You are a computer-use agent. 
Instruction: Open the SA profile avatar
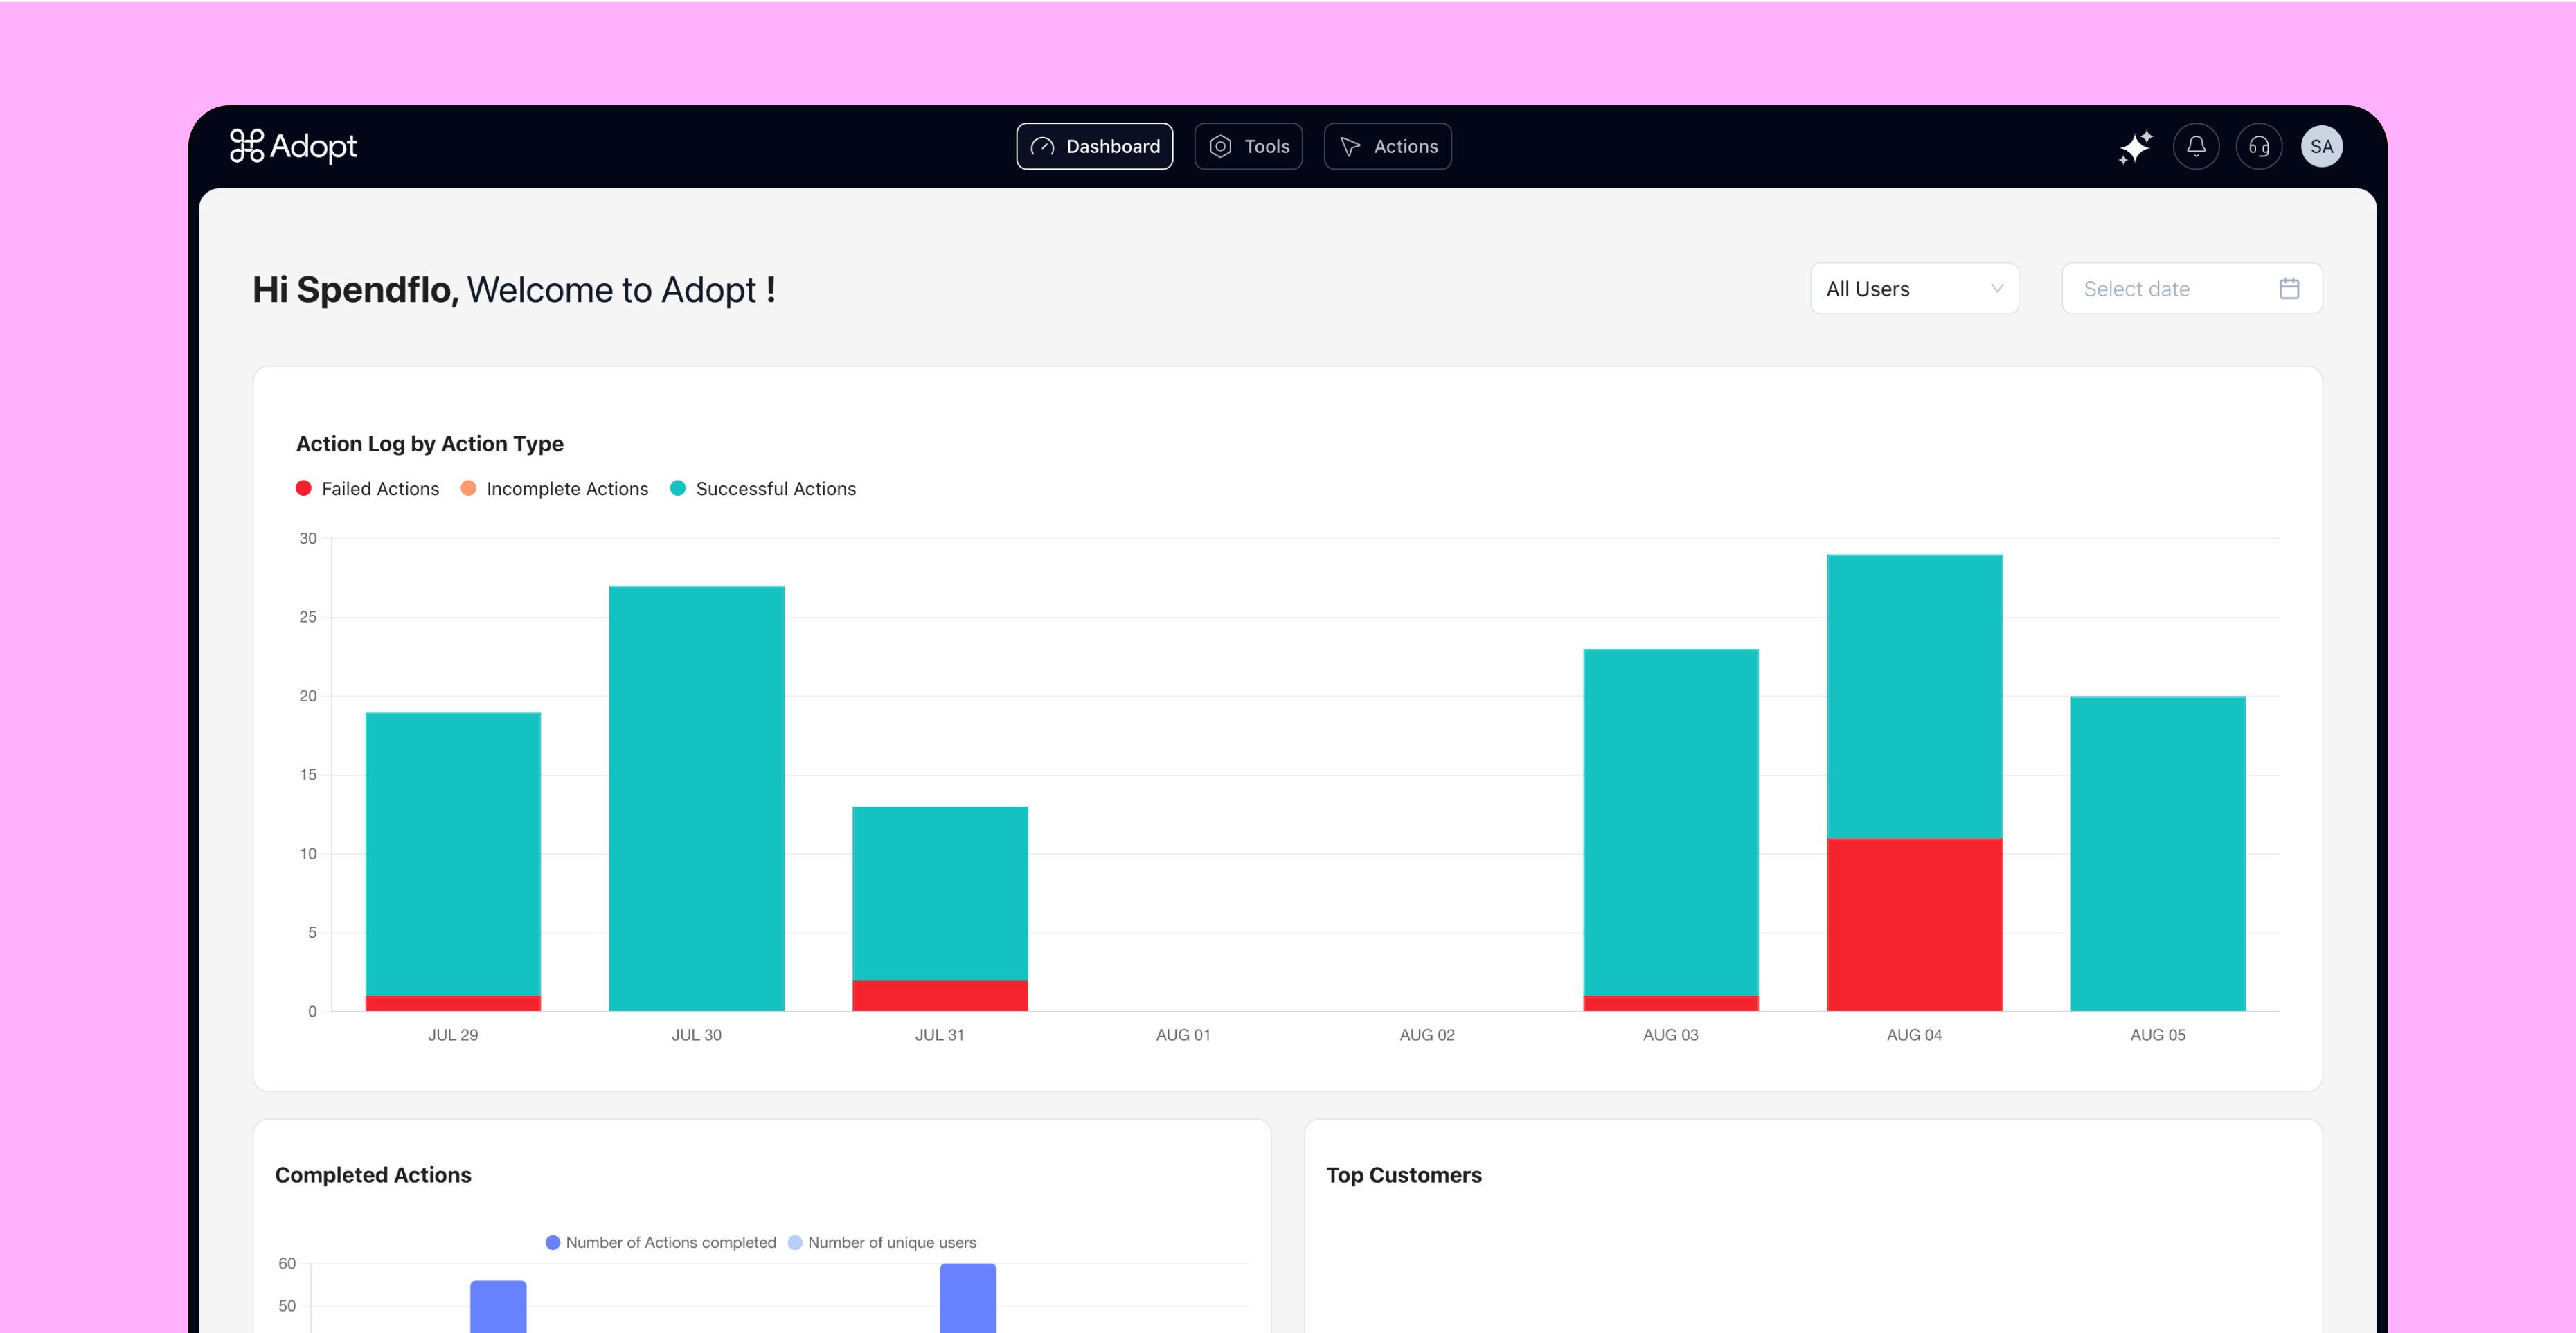click(x=2321, y=146)
